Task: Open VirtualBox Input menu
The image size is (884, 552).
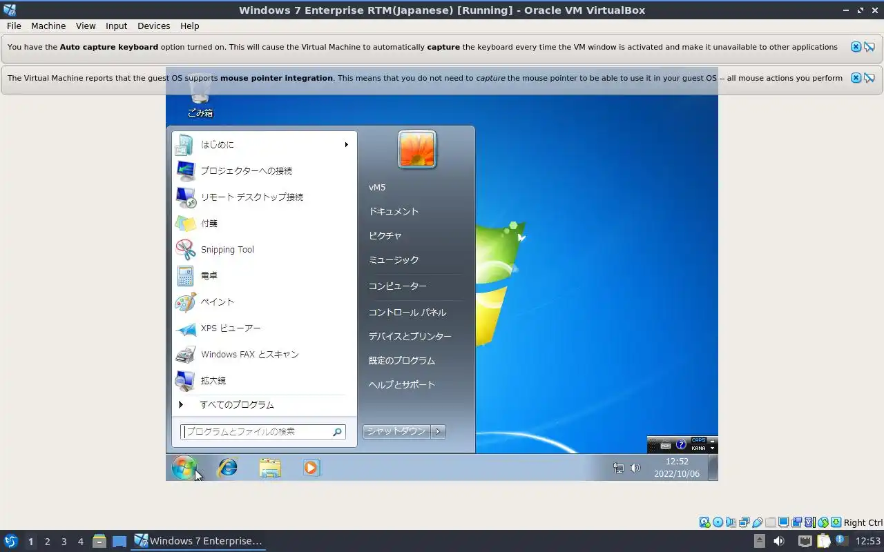Action: pyautogui.click(x=116, y=26)
